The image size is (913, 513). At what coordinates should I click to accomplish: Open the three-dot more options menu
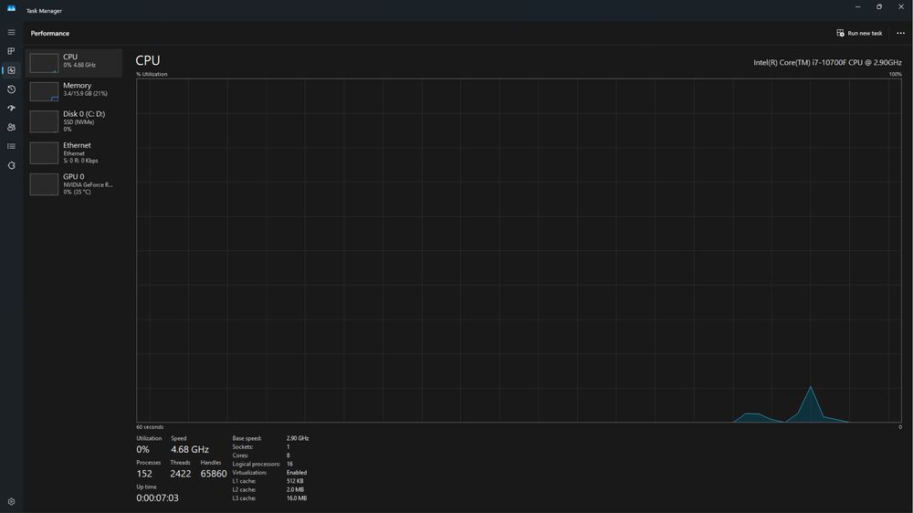(900, 33)
